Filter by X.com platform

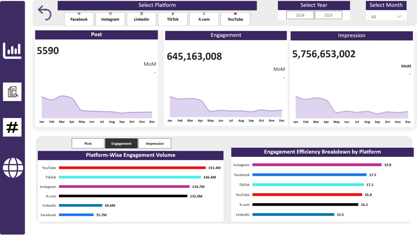(204, 19)
